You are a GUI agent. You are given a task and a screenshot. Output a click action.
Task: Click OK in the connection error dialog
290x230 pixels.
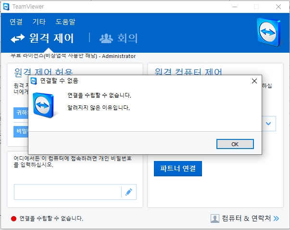(x=235, y=144)
